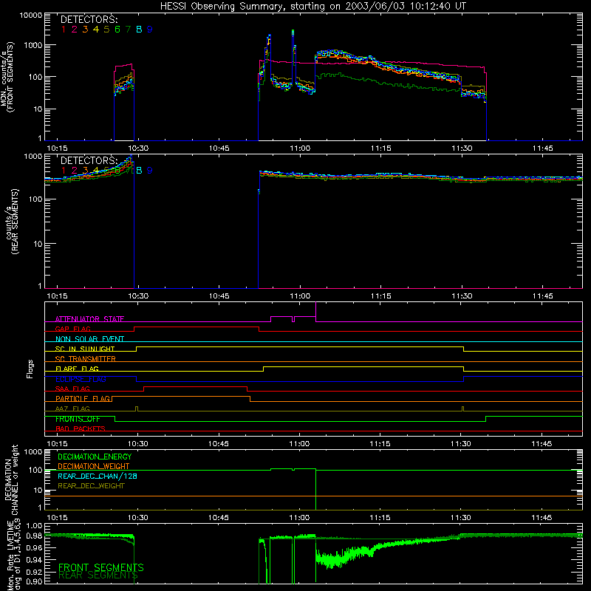
Task: Click the FLARE_FLAG label
Action: click(x=77, y=369)
